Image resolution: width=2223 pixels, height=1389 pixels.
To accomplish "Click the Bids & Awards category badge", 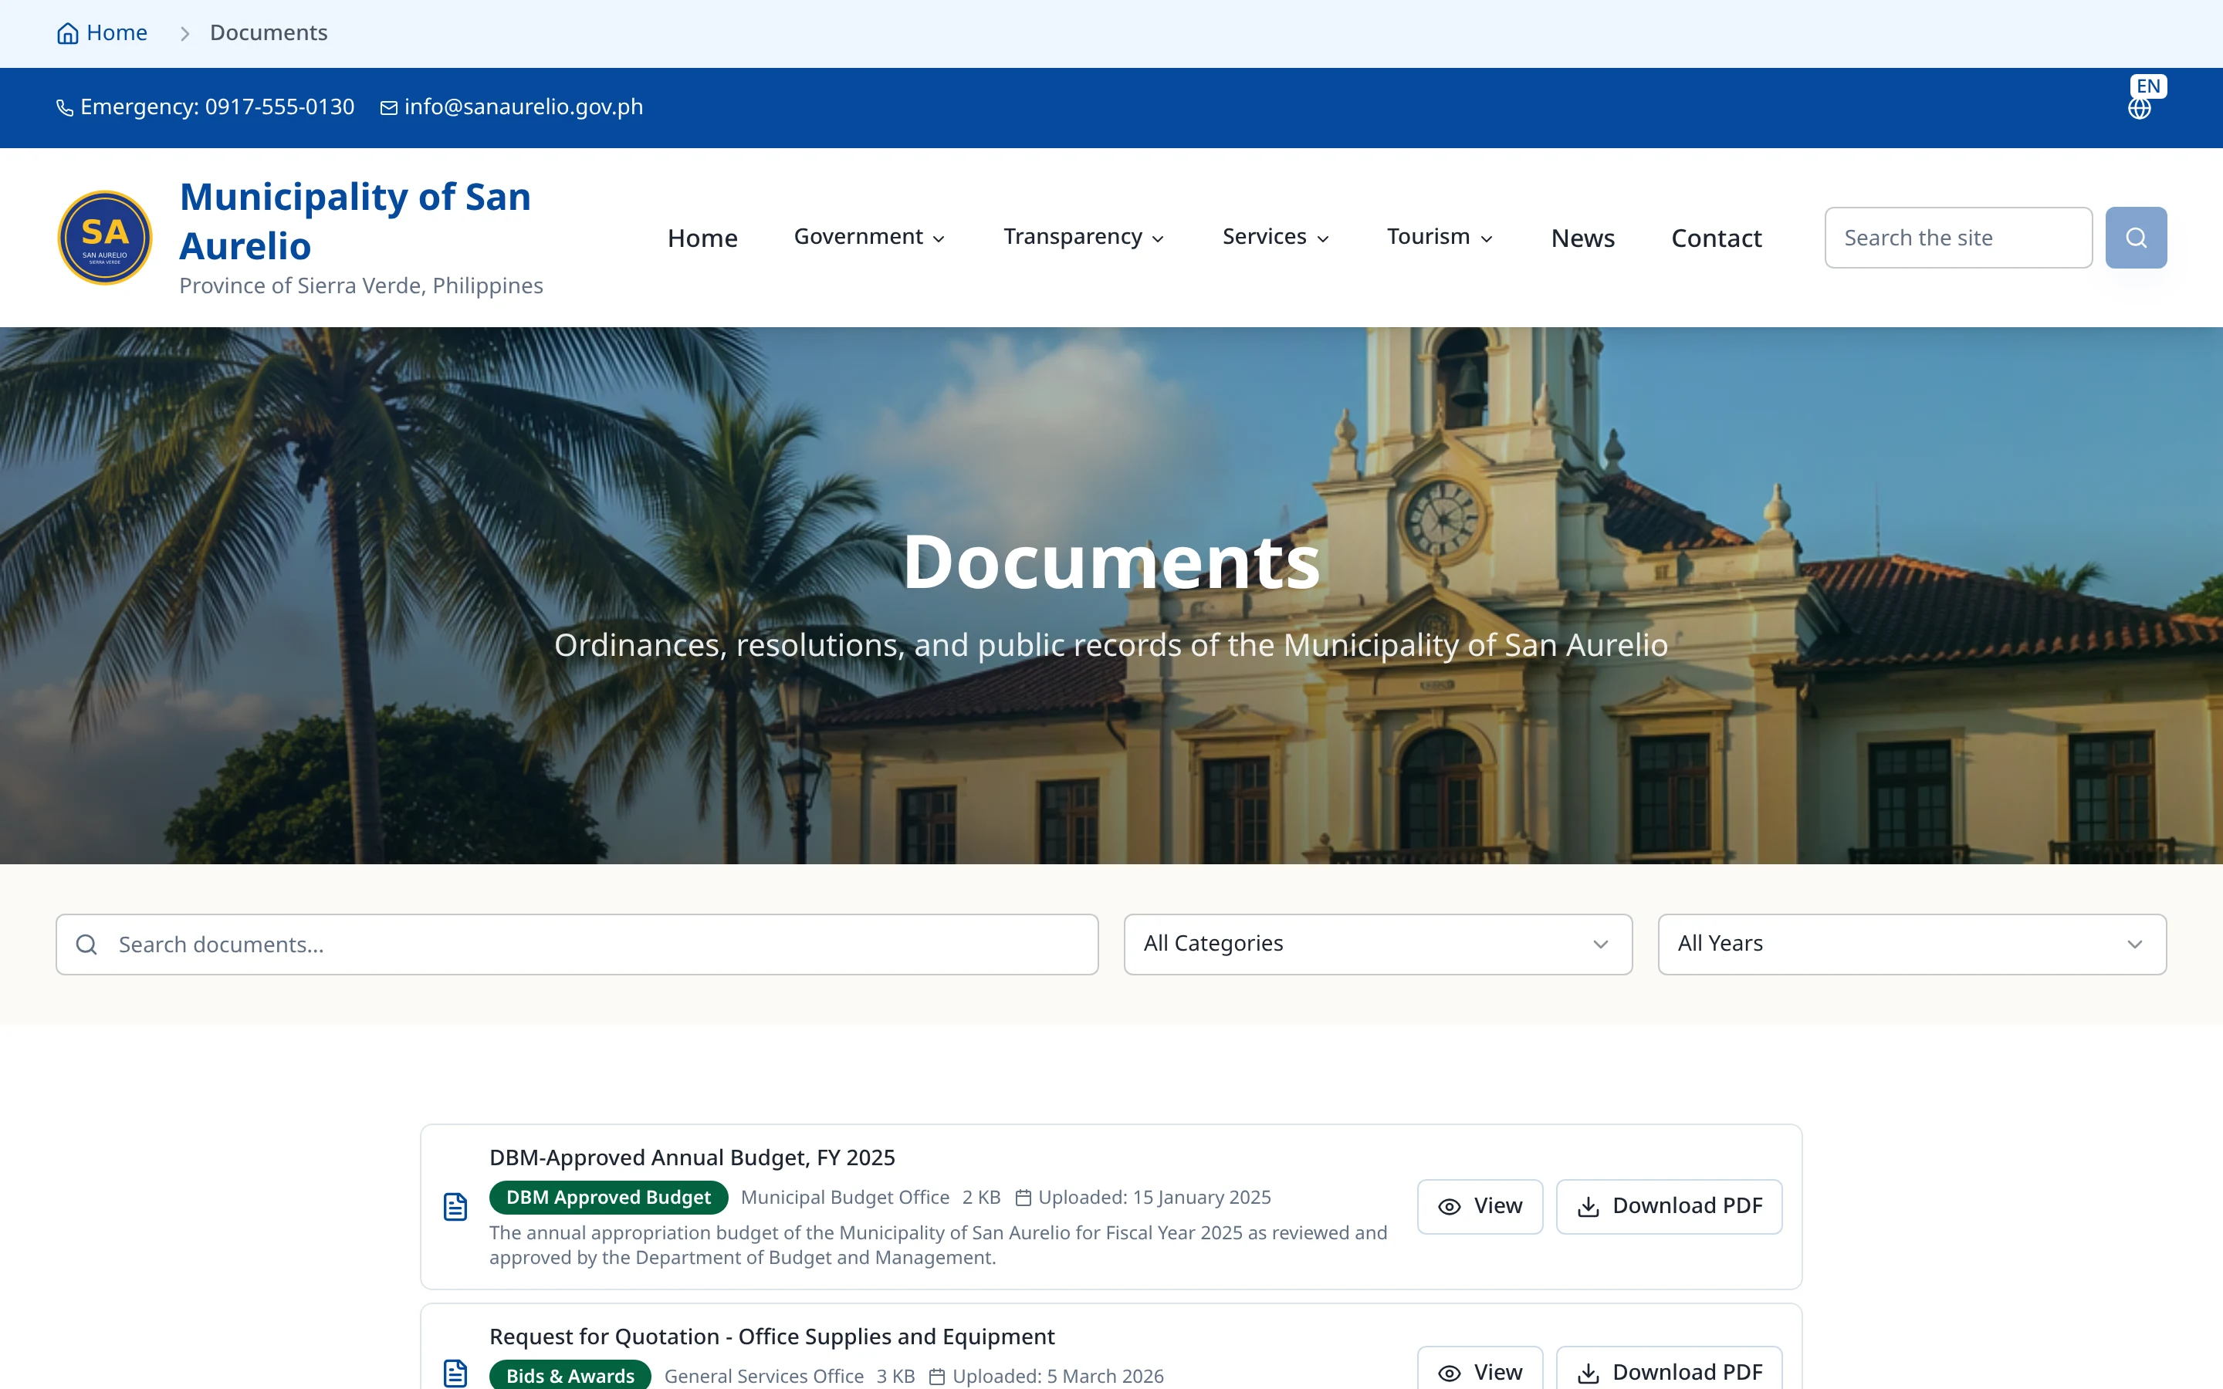I will [x=570, y=1375].
